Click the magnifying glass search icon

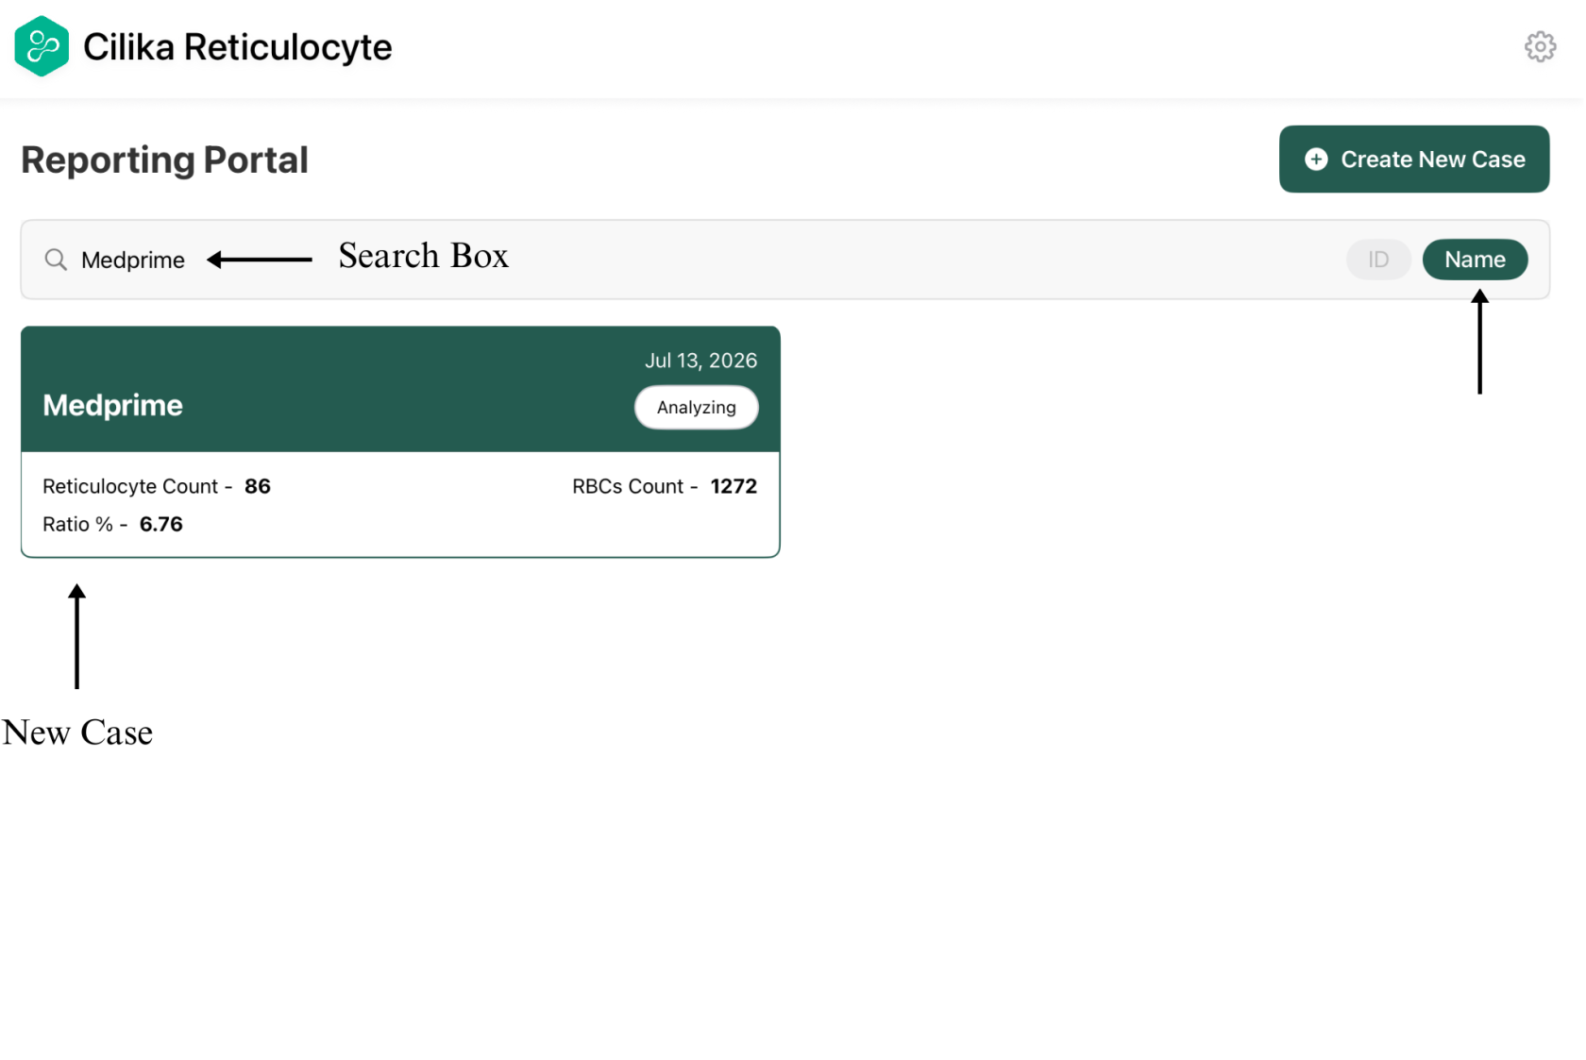pyautogui.click(x=57, y=260)
